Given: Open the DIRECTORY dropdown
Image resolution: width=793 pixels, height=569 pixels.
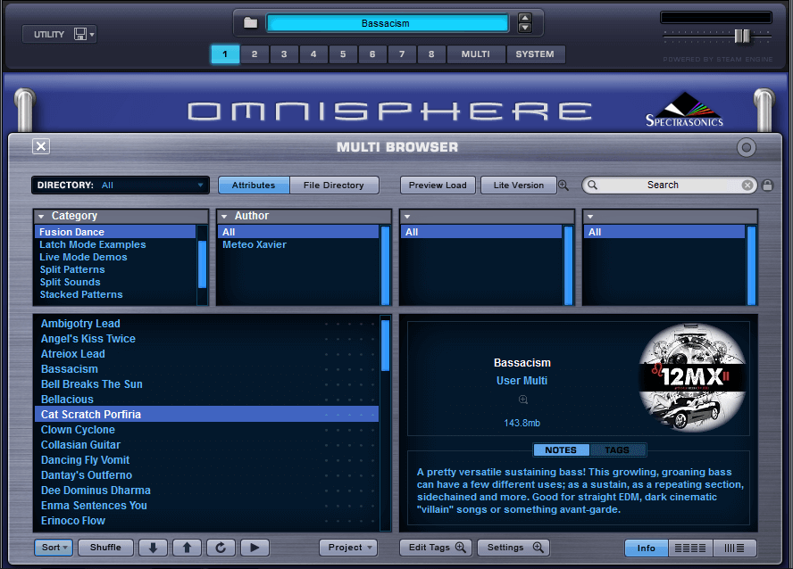Looking at the screenshot, I should [121, 186].
